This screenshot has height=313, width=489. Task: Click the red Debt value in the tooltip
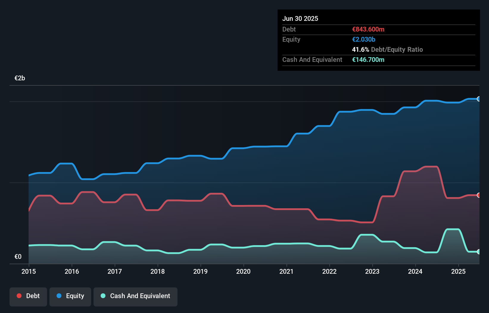368,29
